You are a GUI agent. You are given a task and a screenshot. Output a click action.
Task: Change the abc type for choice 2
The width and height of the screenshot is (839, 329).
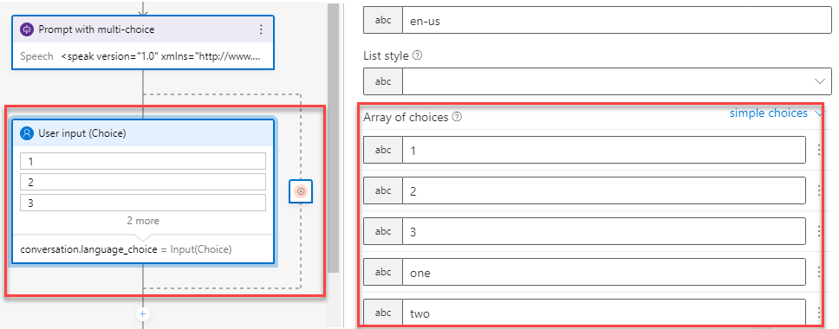(383, 190)
